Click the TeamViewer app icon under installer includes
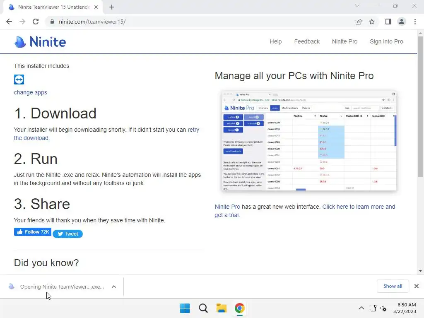424x318 pixels. (x=19, y=79)
